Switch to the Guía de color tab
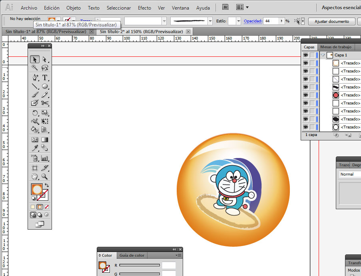Image resolution: width=361 pixels, height=276 pixels. (132, 255)
